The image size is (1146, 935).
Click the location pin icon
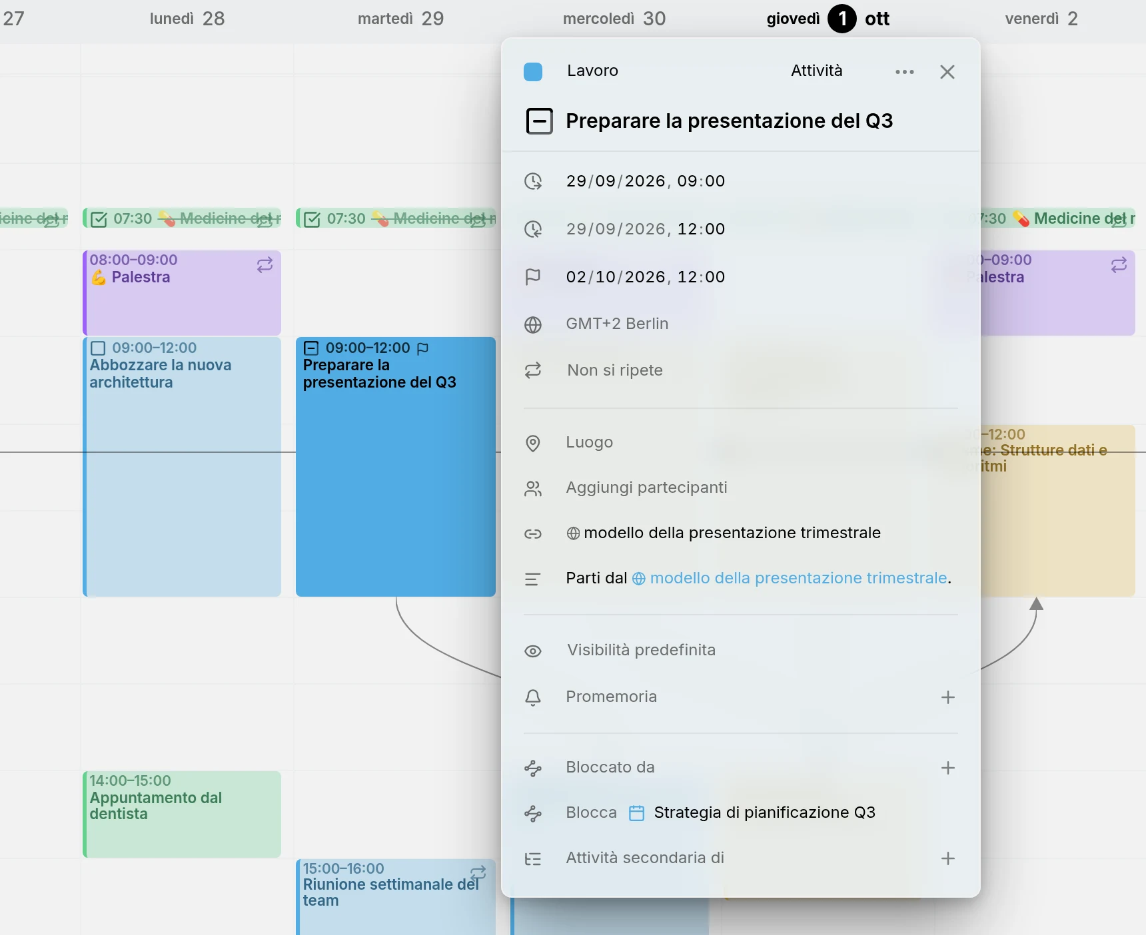pos(533,443)
